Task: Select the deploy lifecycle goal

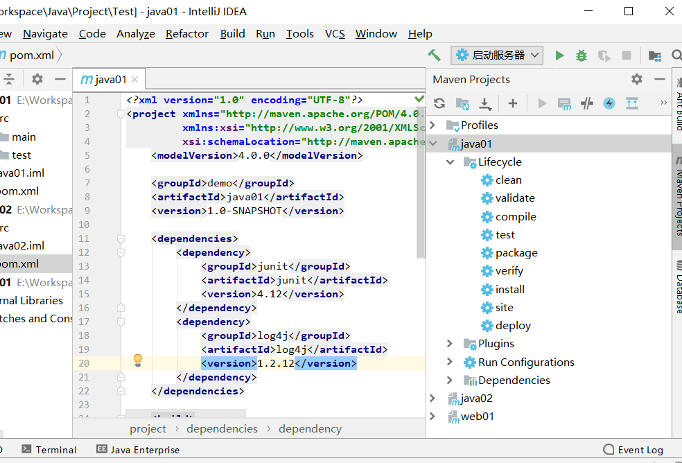Action: pyautogui.click(x=514, y=326)
